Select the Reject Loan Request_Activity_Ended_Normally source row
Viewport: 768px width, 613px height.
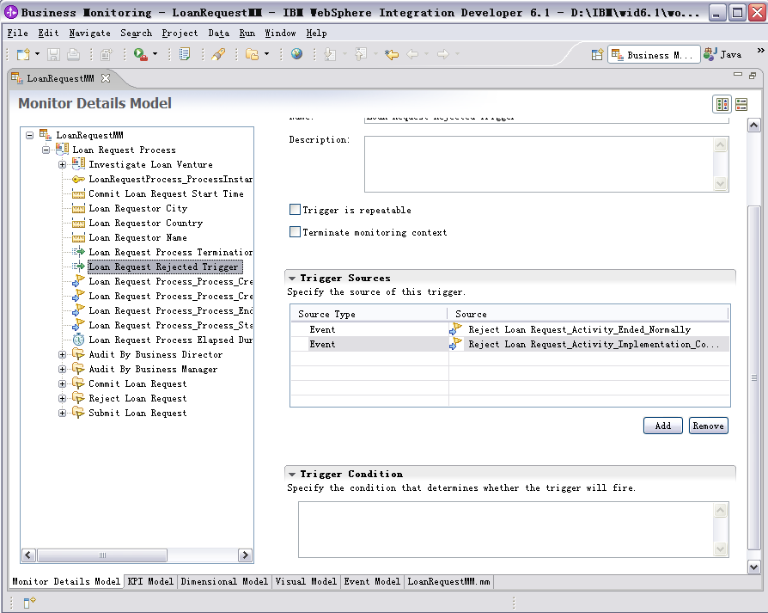pos(509,330)
